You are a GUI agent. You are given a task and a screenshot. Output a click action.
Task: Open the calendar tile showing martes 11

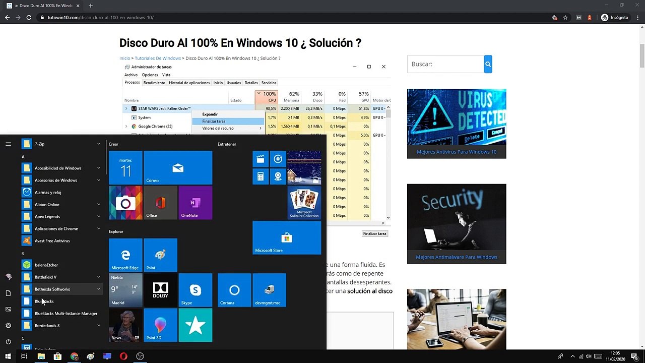click(125, 168)
